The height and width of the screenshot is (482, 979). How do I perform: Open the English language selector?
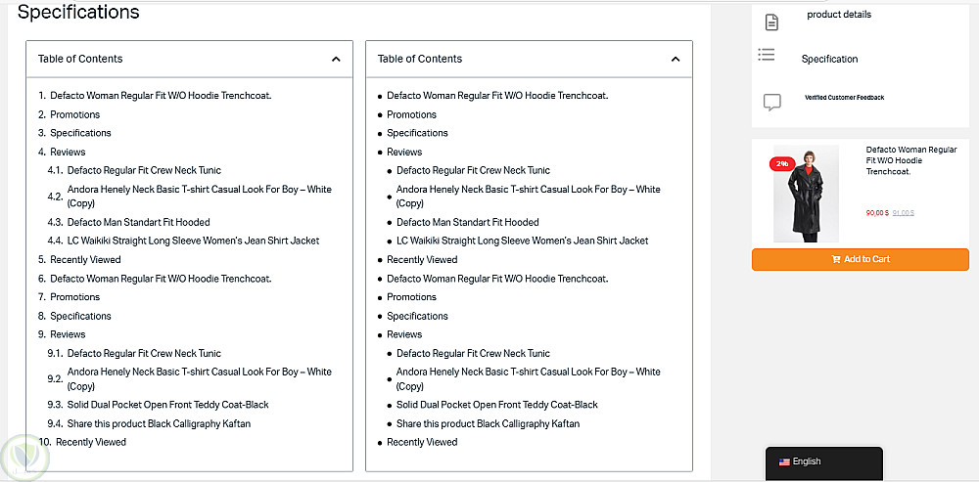click(x=822, y=462)
